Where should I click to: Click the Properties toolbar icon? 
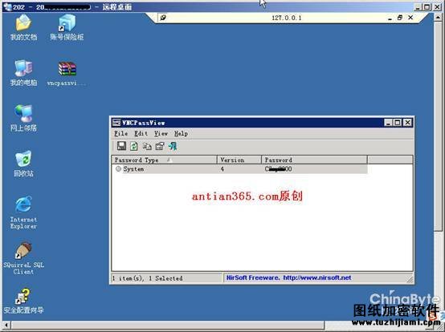[160, 146]
